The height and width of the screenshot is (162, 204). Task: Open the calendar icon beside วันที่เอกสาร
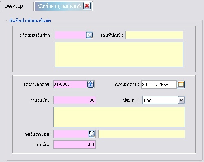tap(181, 84)
